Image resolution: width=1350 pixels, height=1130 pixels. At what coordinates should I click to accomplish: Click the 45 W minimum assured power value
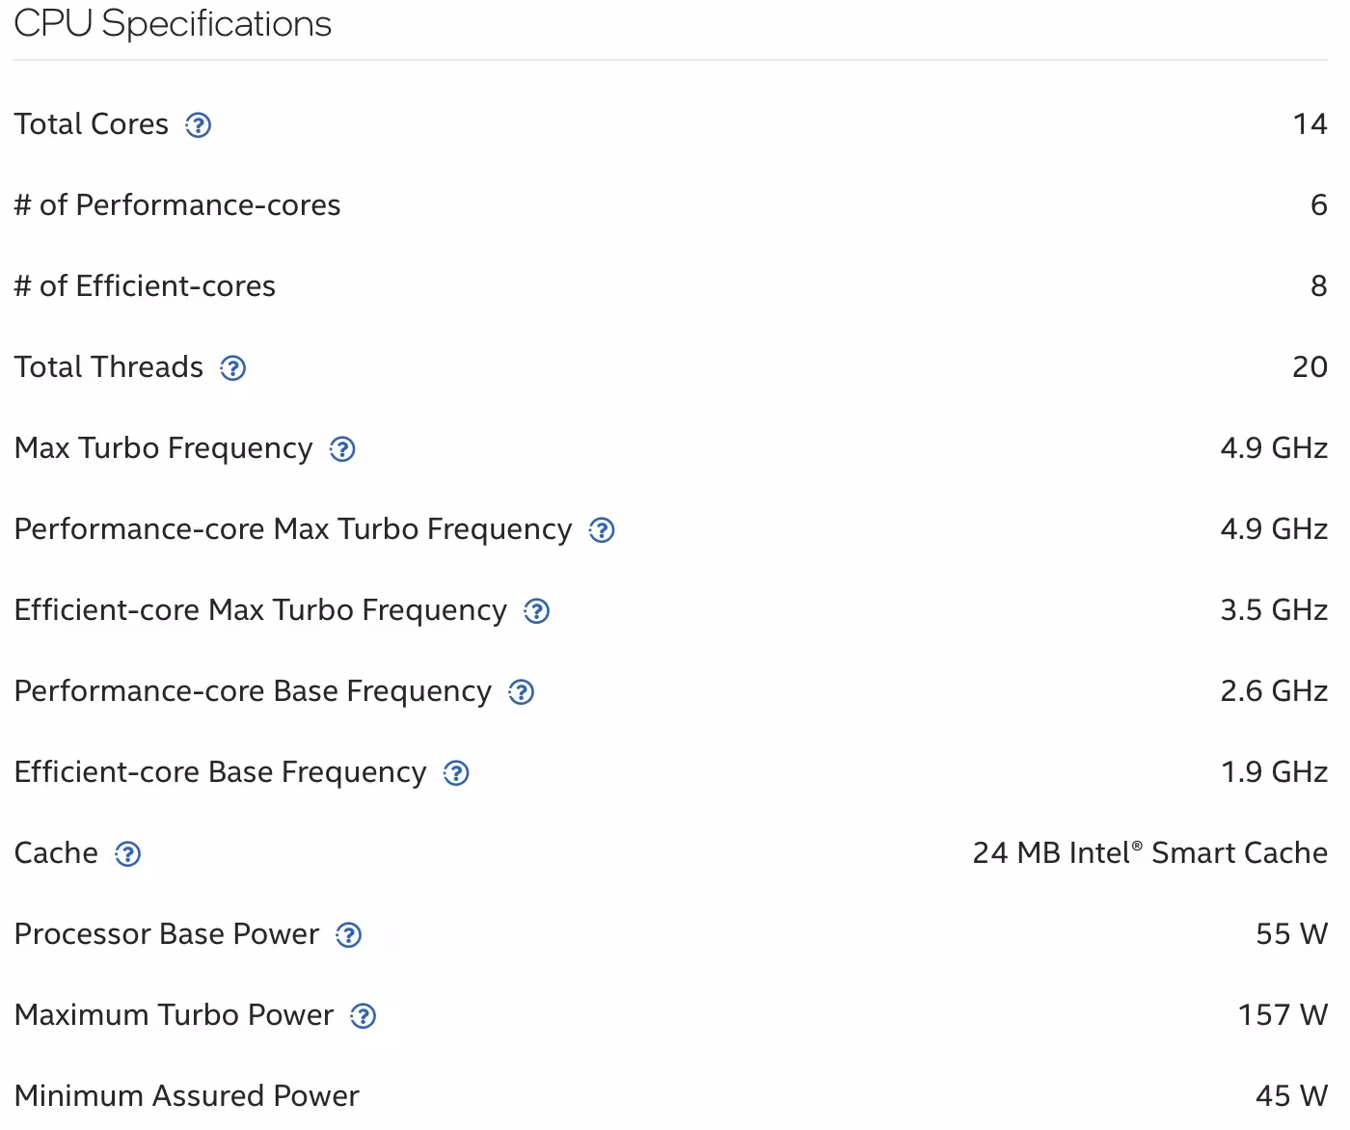[x=1291, y=1096]
